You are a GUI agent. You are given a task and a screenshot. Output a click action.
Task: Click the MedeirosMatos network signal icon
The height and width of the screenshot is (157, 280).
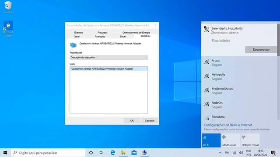(207, 90)
